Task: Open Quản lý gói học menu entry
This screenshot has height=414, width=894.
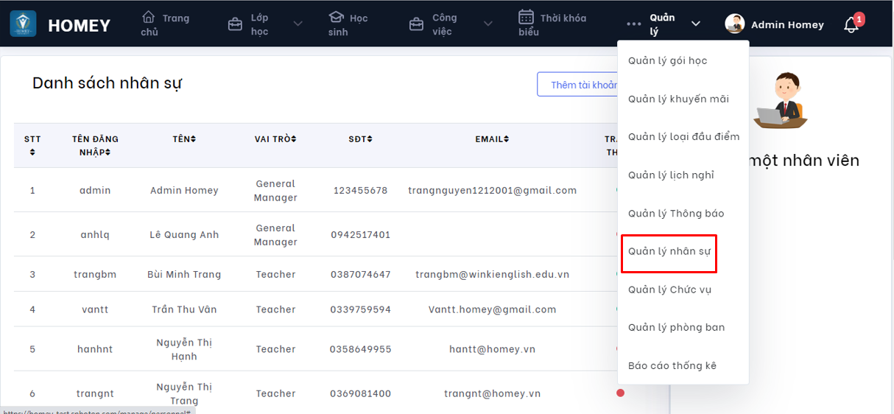Action: (667, 60)
